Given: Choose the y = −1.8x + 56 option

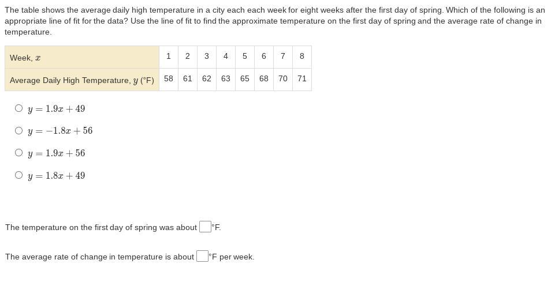Looking at the screenshot, I should (18, 130).
